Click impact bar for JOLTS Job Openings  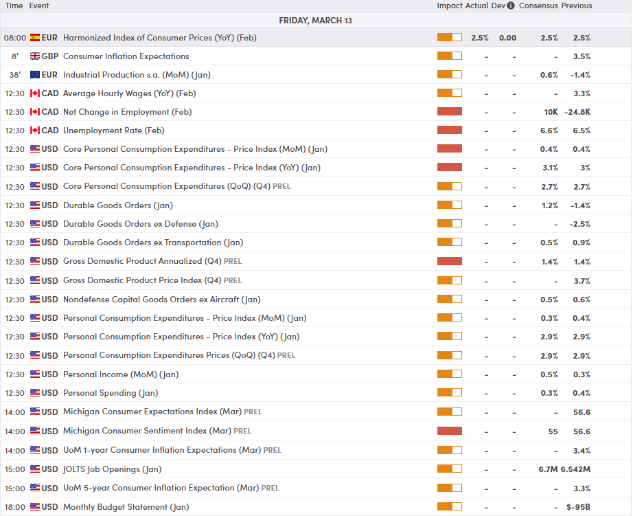point(449,469)
